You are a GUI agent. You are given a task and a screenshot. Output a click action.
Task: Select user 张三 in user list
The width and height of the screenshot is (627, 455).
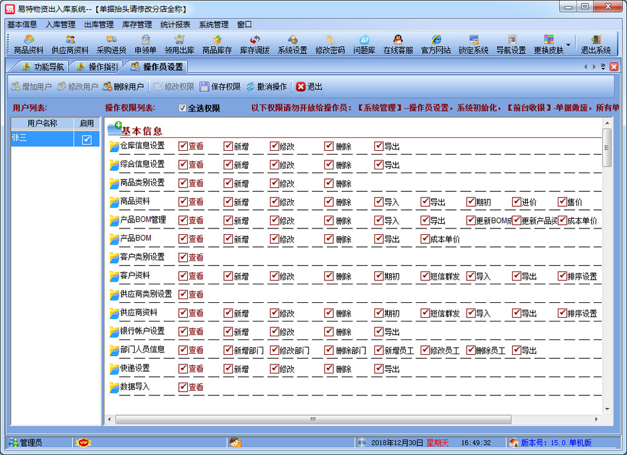(41, 139)
